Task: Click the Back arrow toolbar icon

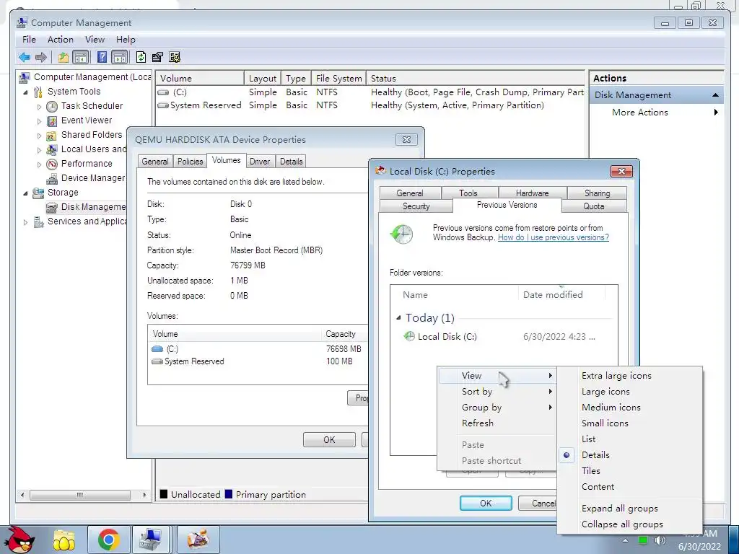Action: click(25, 58)
